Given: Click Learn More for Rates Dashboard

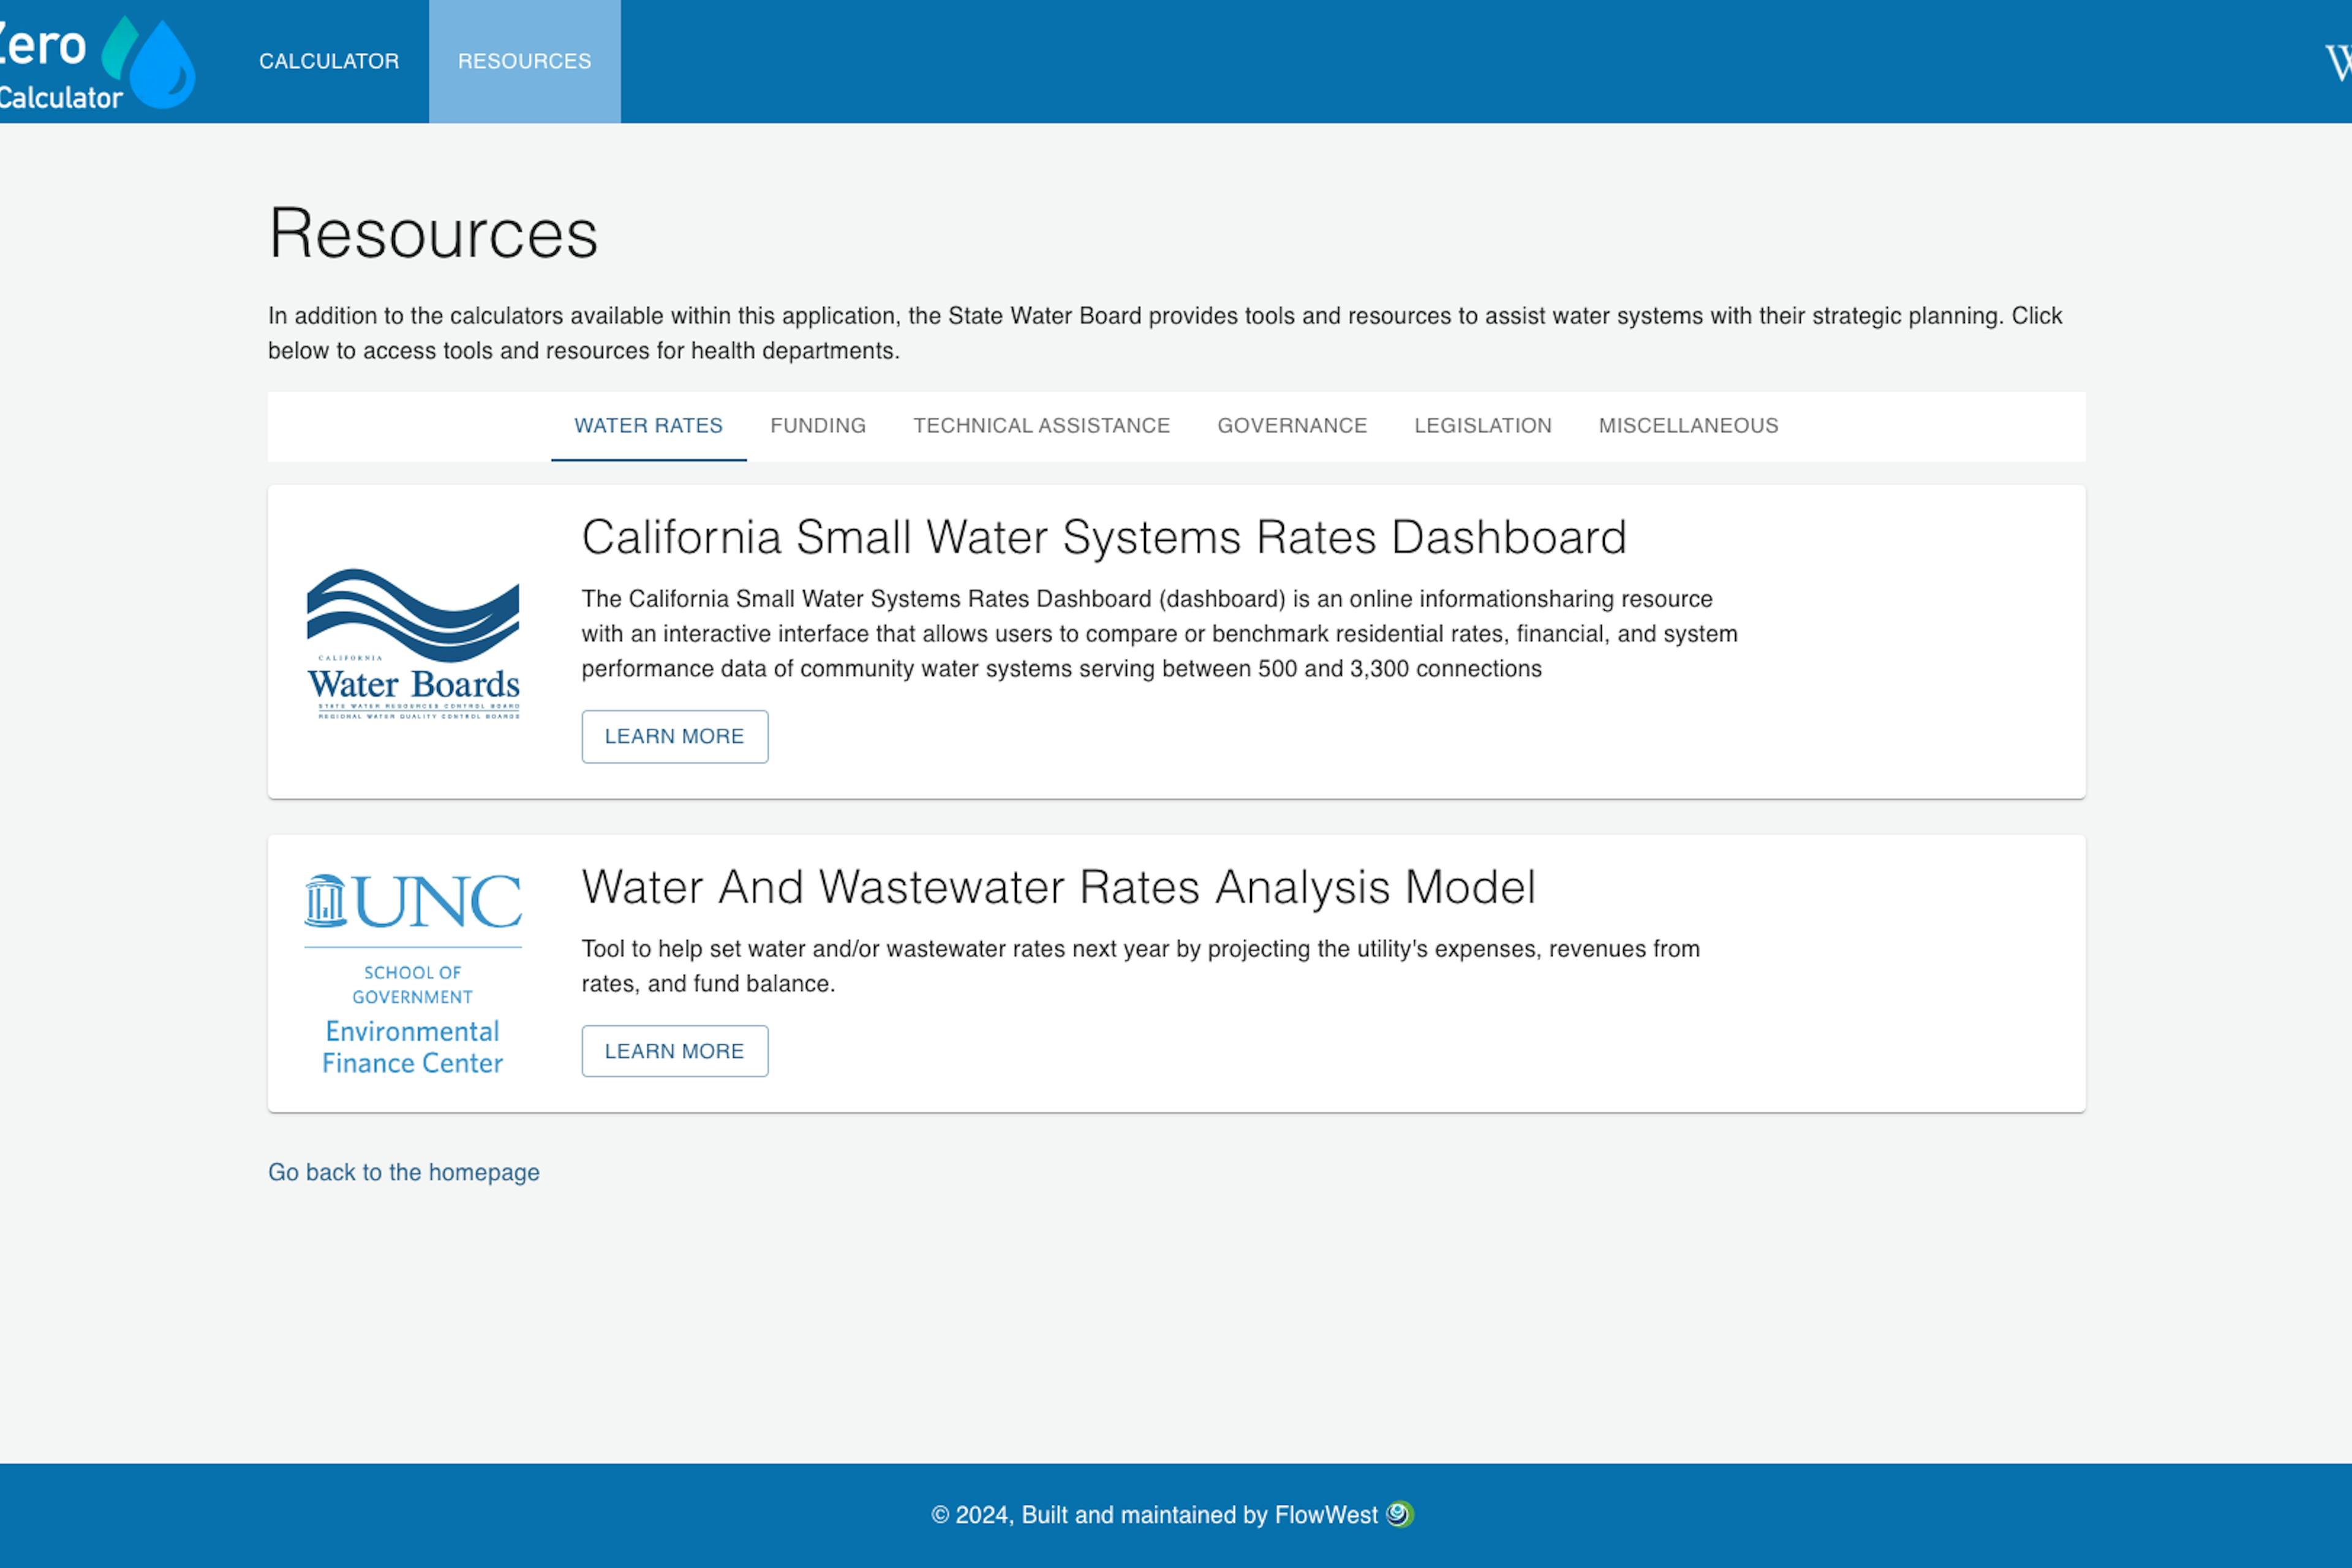Looking at the screenshot, I should (674, 737).
